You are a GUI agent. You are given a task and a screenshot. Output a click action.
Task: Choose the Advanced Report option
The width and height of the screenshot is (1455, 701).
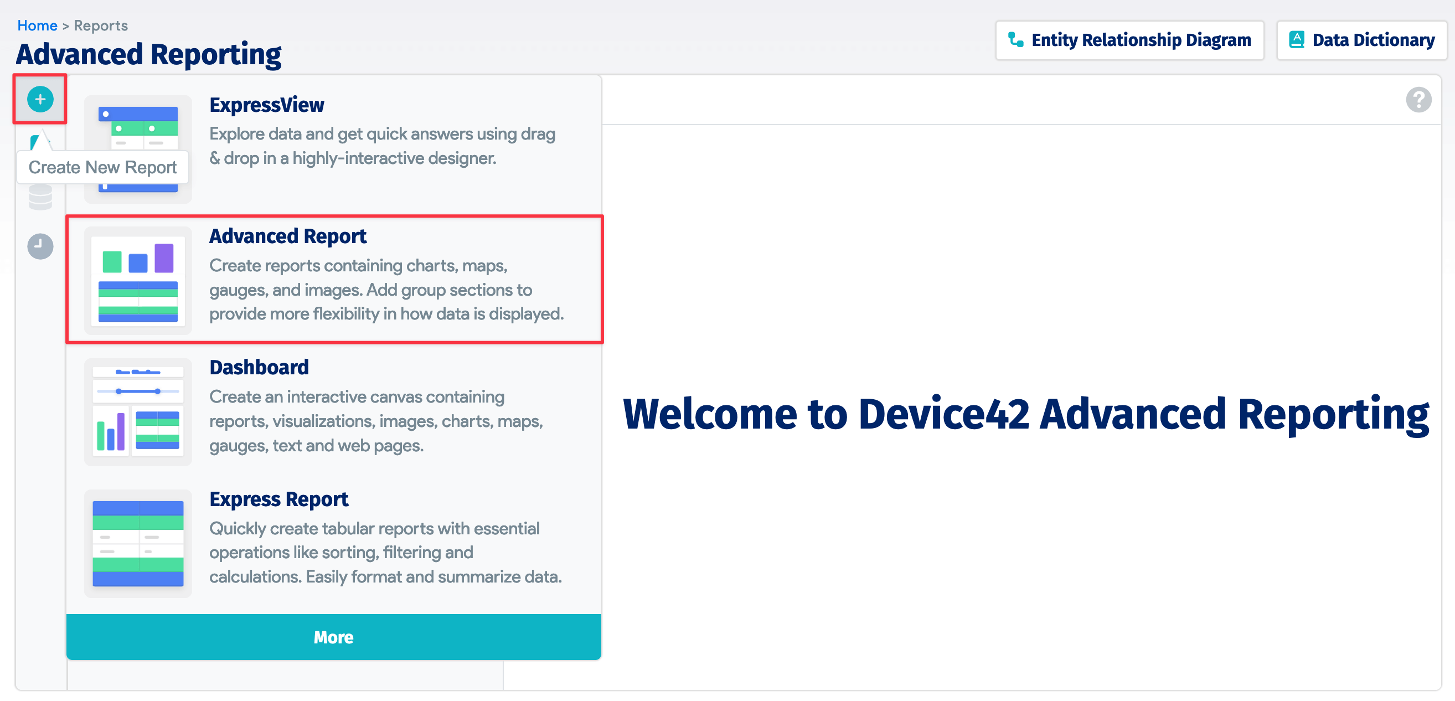334,279
